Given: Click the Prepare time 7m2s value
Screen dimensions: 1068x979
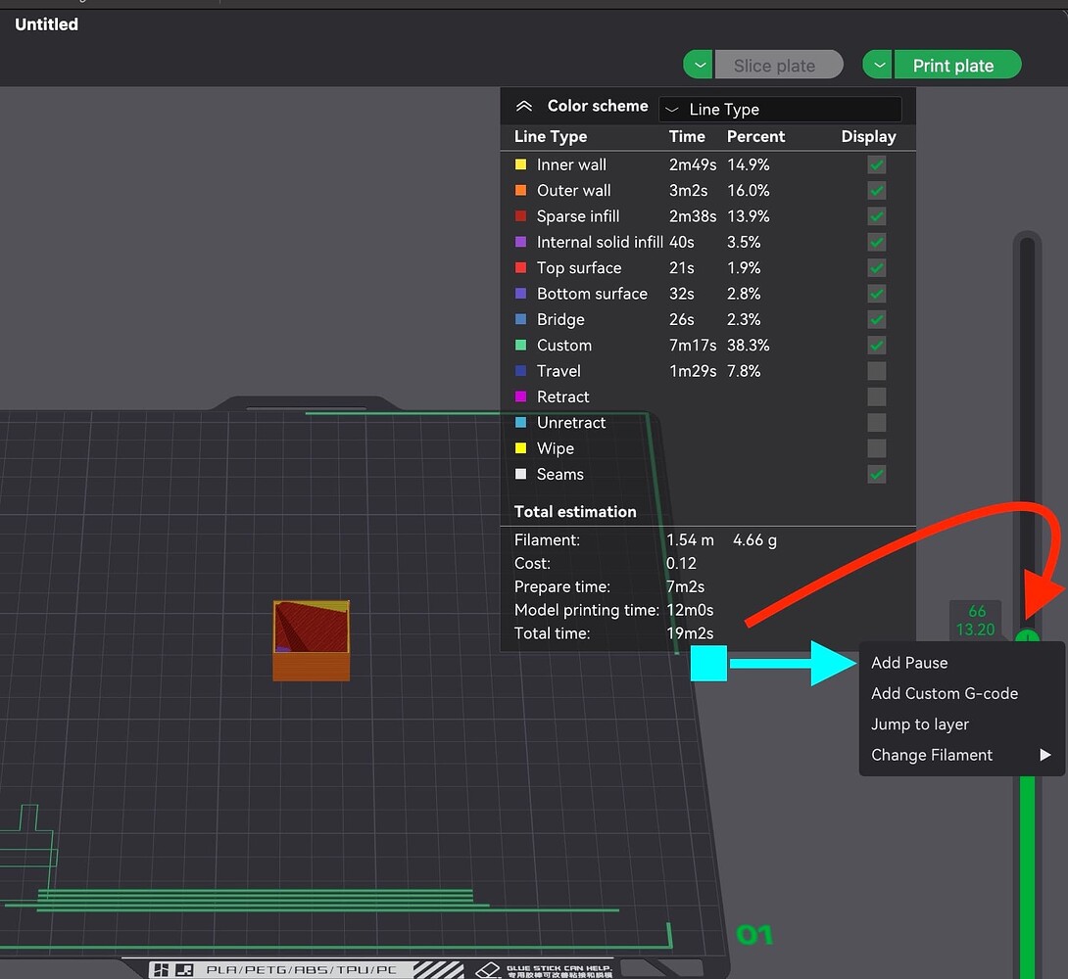Looking at the screenshot, I should (x=685, y=586).
